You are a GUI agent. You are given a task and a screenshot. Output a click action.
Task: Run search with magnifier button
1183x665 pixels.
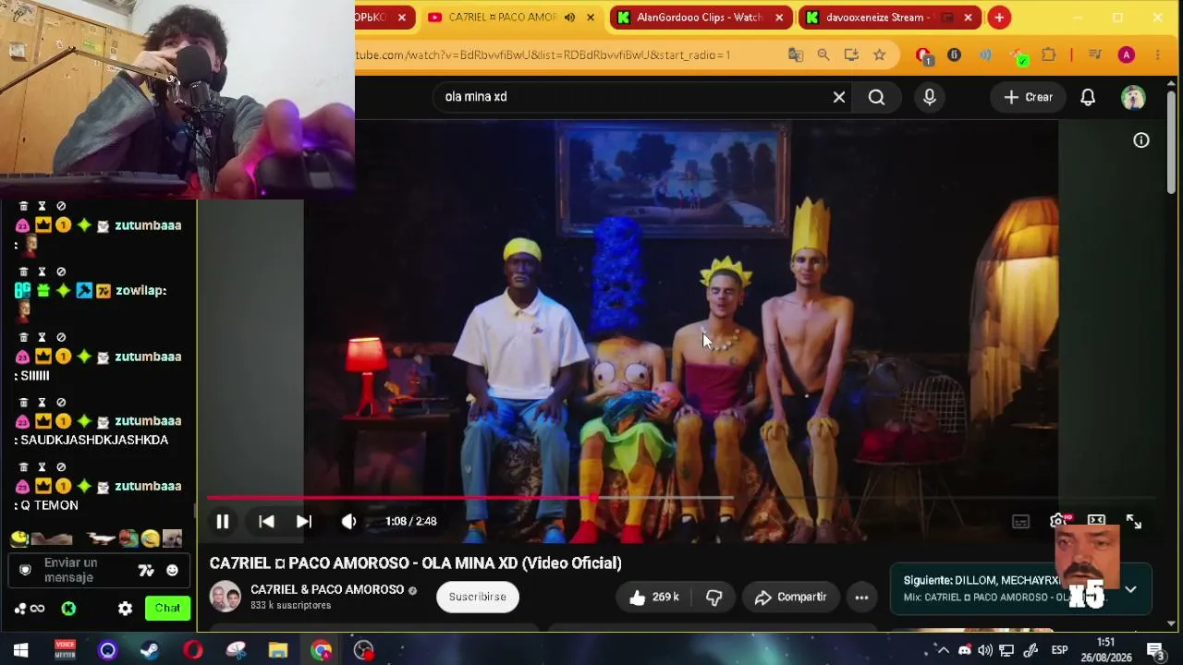pyautogui.click(x=876, y=97)
